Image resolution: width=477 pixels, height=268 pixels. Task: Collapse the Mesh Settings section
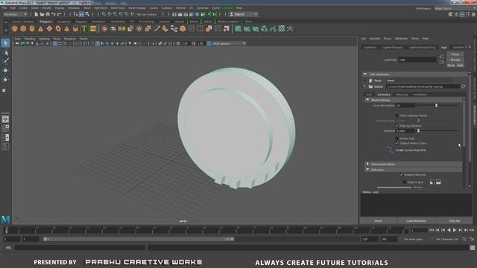[367, 100]
